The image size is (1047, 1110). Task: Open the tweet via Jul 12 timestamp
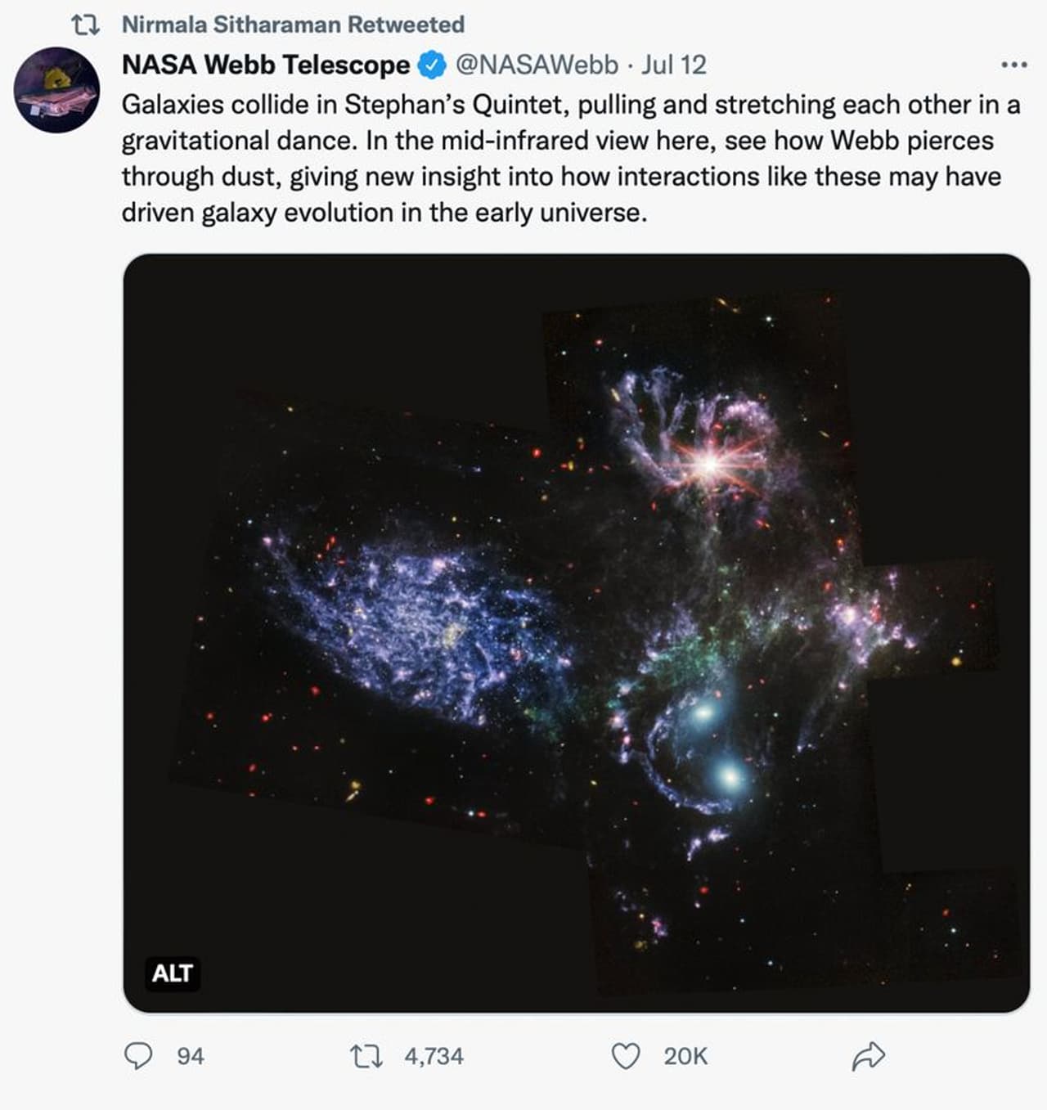(673, 65)
